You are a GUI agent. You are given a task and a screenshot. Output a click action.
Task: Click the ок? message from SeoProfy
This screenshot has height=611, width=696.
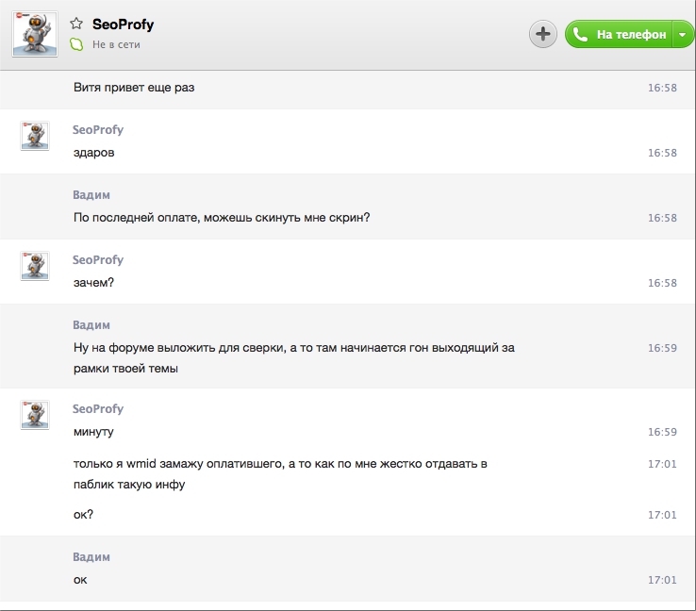(83, 515)
